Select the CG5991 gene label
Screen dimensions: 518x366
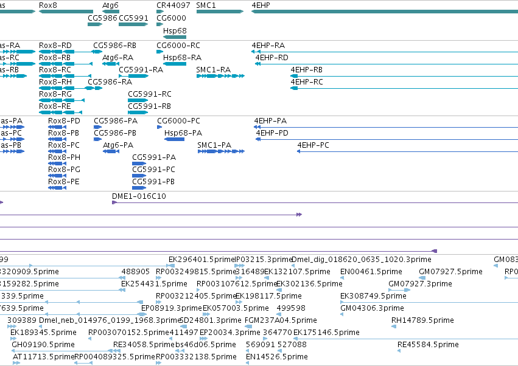[133, 18]
